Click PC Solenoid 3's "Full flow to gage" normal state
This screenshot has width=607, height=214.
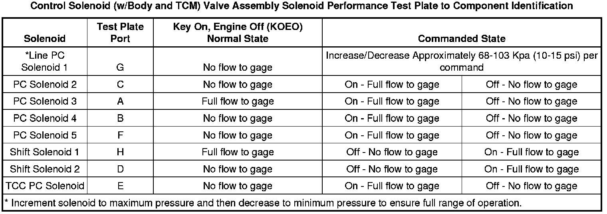238,101
